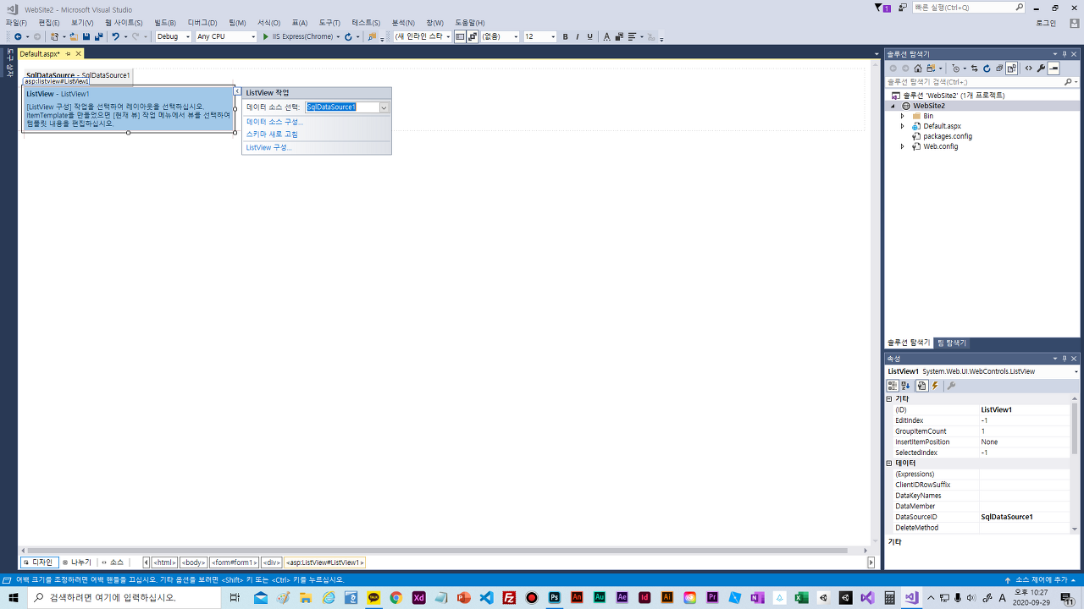Click Solution Explorer Home icon
The image size is (1084, 609).
[918, 69]
